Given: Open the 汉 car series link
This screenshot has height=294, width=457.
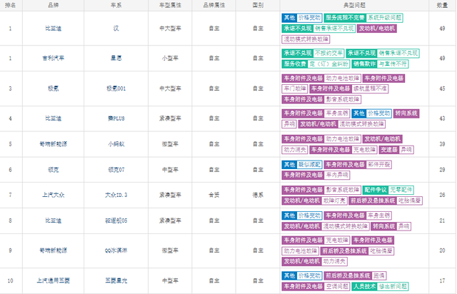Looking at the screenshot, I should coord(116,29).
